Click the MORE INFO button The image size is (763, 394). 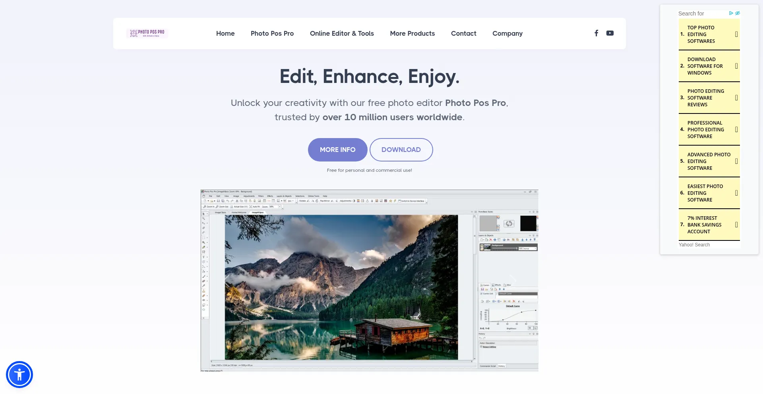[337, 150]
